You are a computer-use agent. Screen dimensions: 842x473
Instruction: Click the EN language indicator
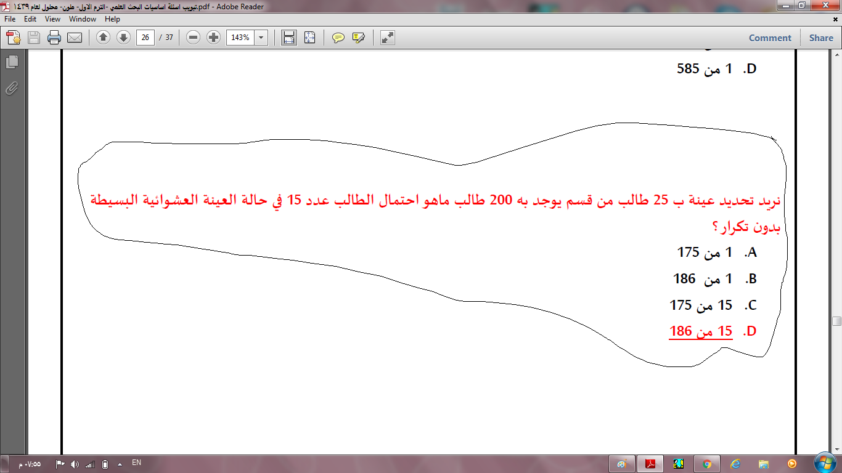coord(136,462)
